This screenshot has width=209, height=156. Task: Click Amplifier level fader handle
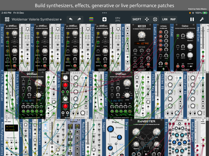pyautogui.click(x=203, y=31)
